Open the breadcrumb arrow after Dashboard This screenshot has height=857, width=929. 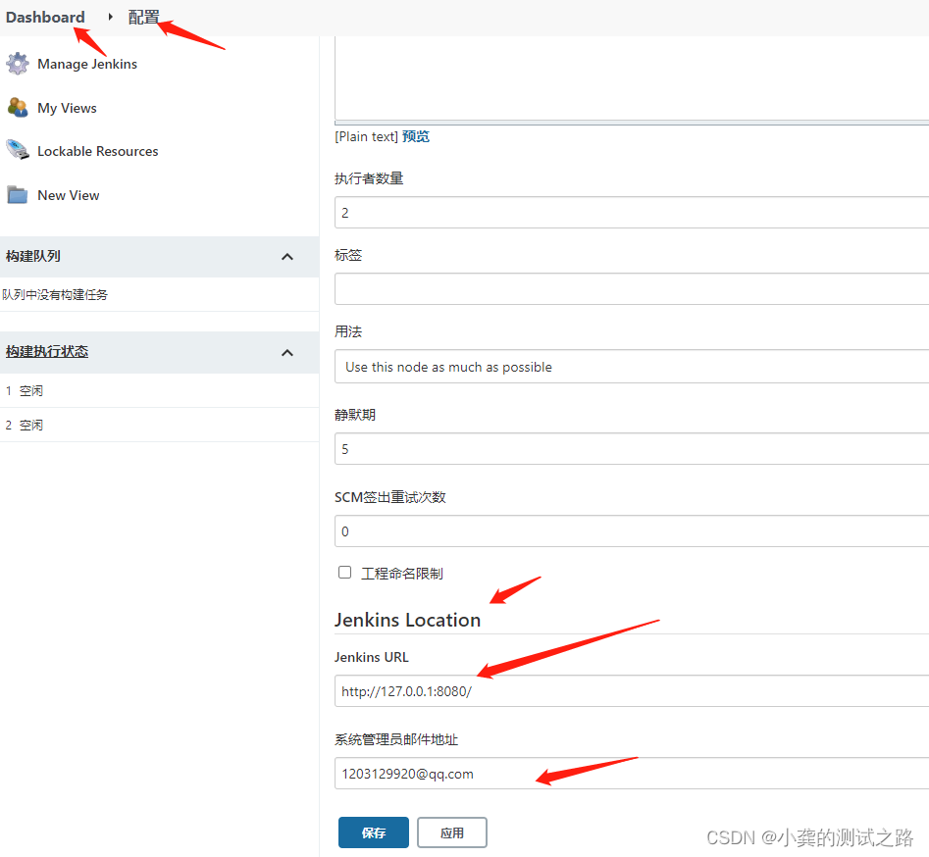(x=110, y=18)
